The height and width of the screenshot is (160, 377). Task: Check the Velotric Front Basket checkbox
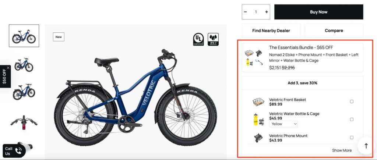pyautogui.click(x=352, y=102)
